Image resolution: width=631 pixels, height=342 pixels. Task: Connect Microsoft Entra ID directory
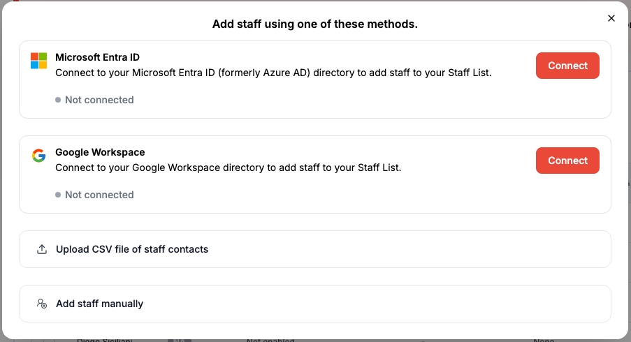pyautogui.click(x=567, y=66)
